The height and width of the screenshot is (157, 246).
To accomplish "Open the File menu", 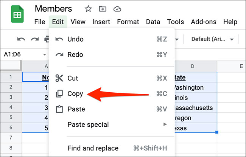I will tap(40, 22).
